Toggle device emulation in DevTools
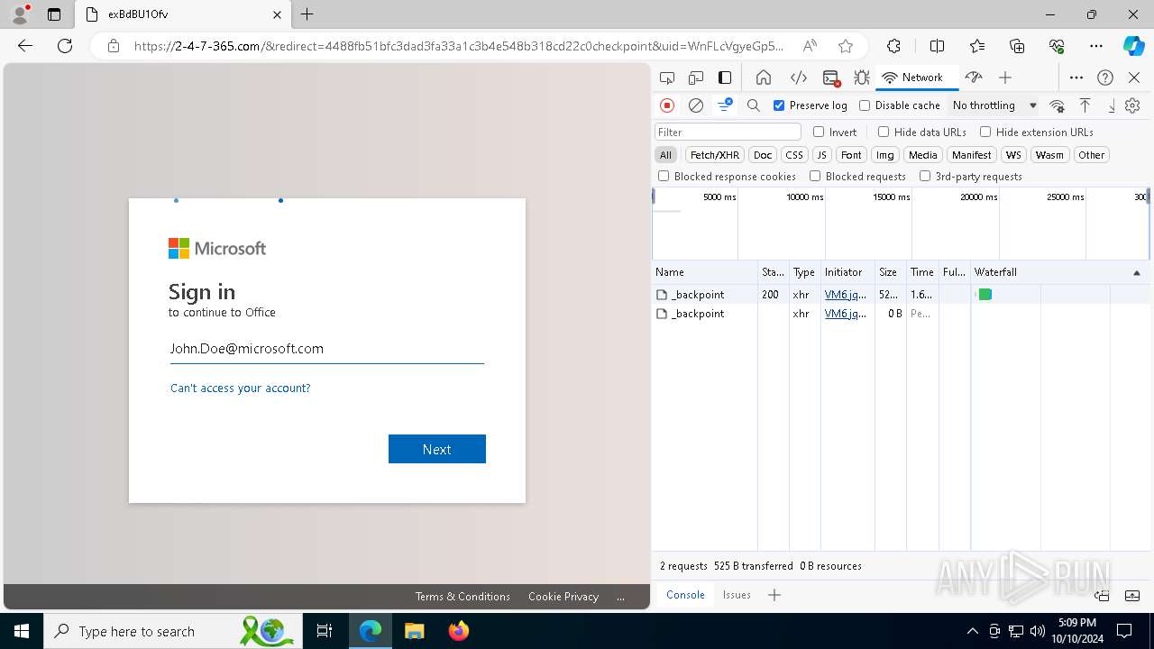The width and height of the screenshot is (1154, 649). coord(696,78)
